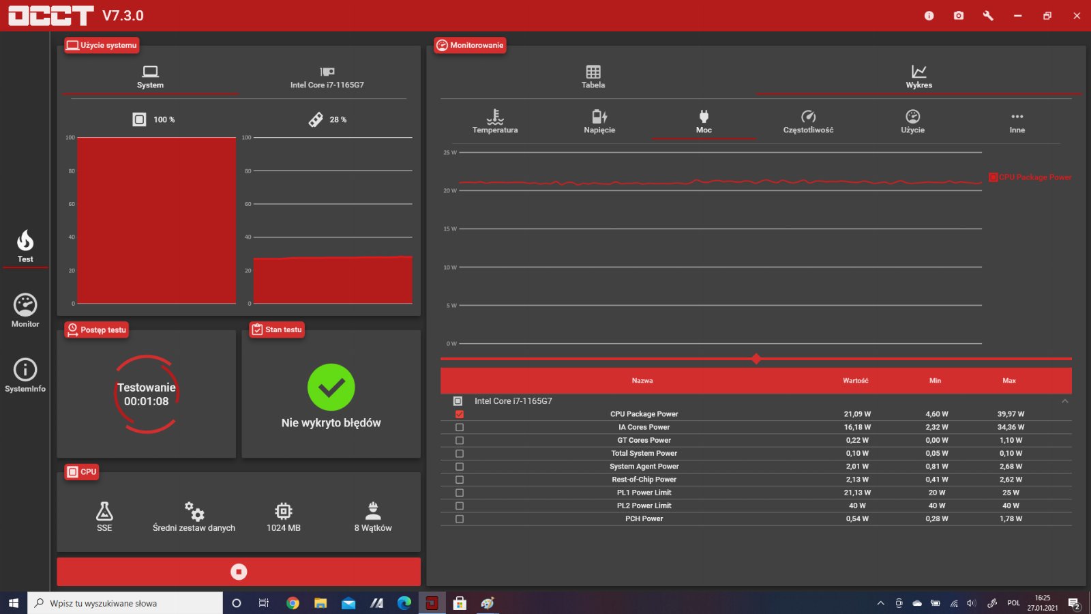
Task: Click the graph splitter diamond handle
Action: tap(756, 359)
